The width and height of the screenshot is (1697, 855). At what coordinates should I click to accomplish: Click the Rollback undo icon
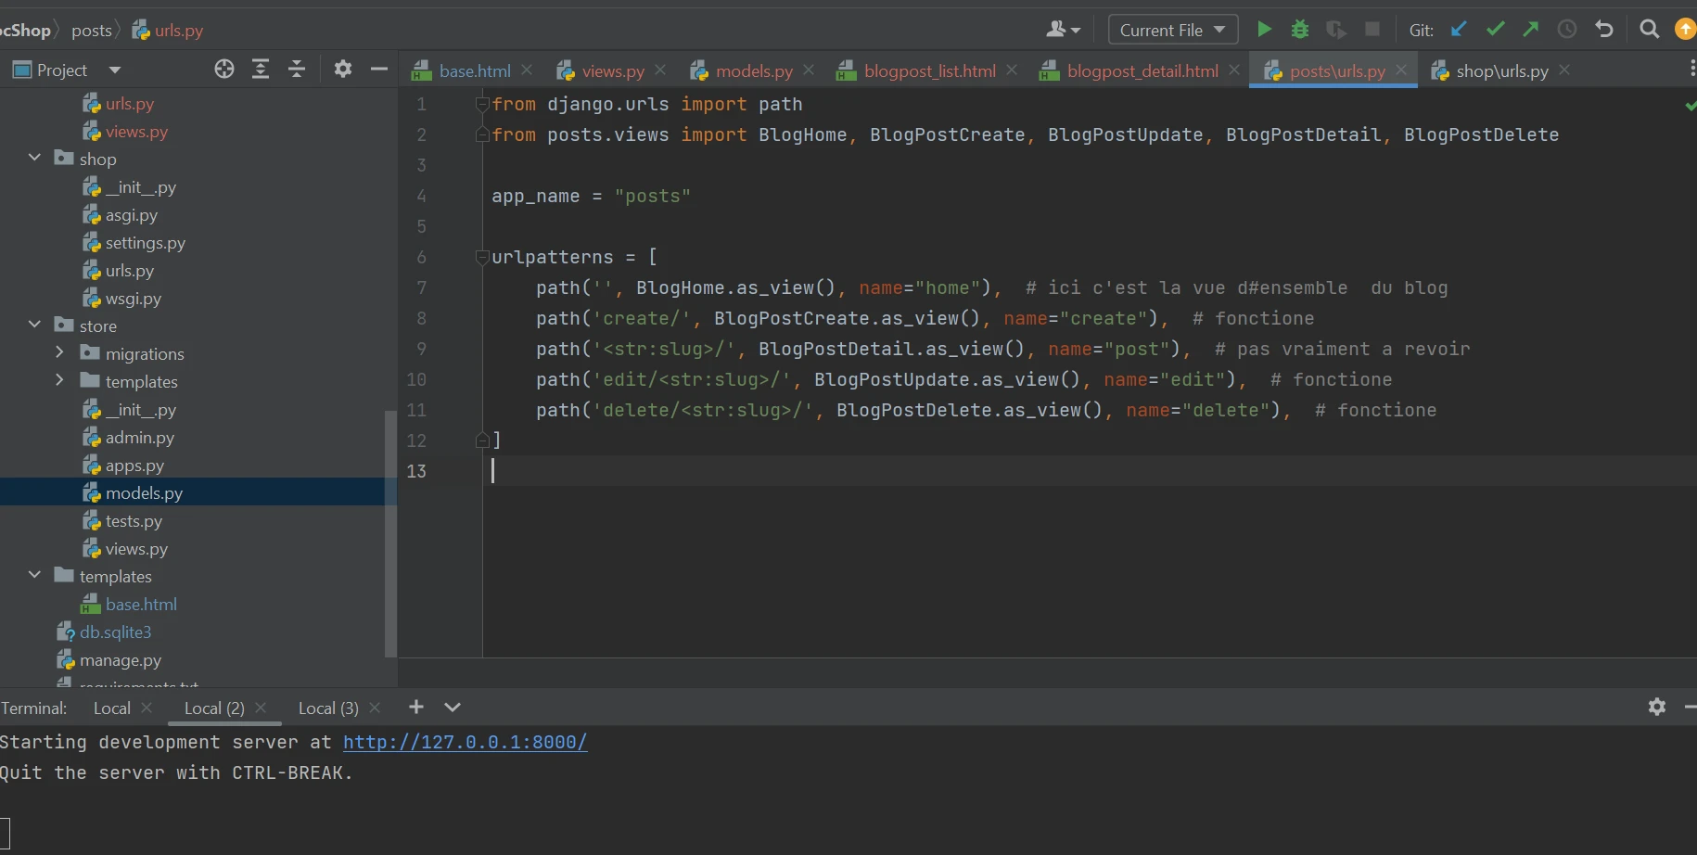1604,30
